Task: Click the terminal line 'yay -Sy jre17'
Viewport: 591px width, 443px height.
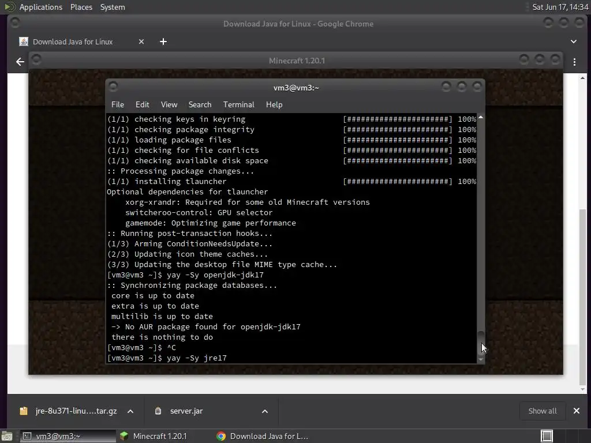Action: pos(197,358)
